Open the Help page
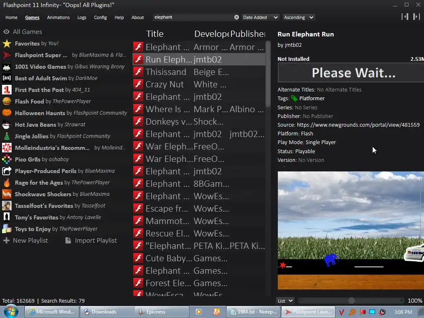Image resolution: width=424 pixels, height=318 pixels. click(119, 17)
